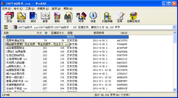Viewport: 178px width, 98px height.
Task: Click the scrollbar down arrow
Action: tap(175, 90)
